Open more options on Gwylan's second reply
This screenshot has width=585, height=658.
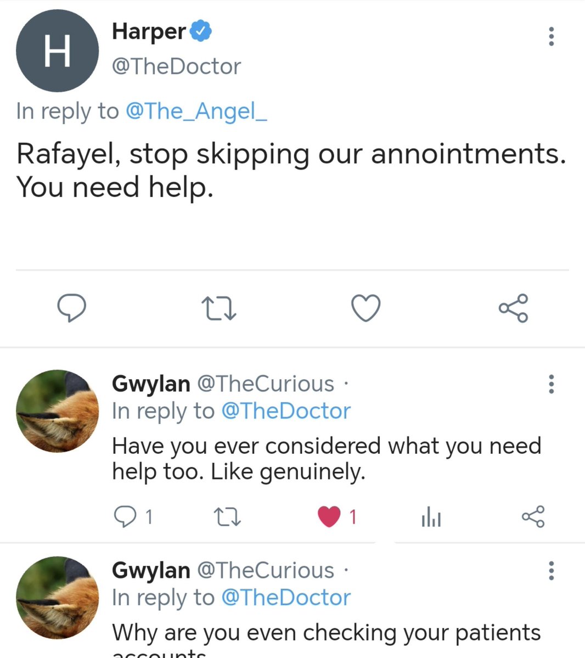click(x=552, y=571)
